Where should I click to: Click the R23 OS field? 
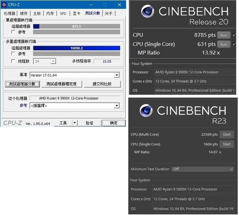(193, 209)
